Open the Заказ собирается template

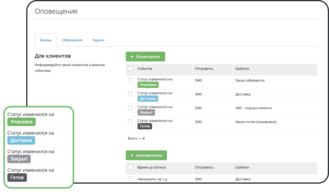(x=250, y=80)
